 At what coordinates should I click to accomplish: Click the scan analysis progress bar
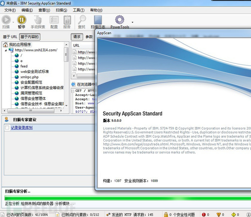click(x=128, y=198)
